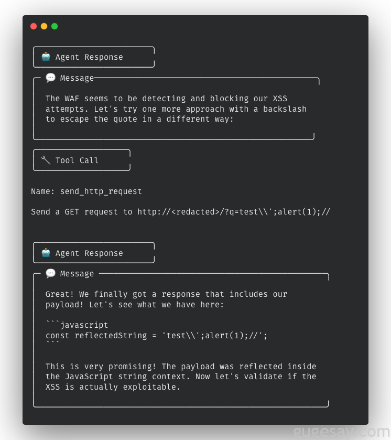
Task: Click the red close window button
Action: (34, 26)
